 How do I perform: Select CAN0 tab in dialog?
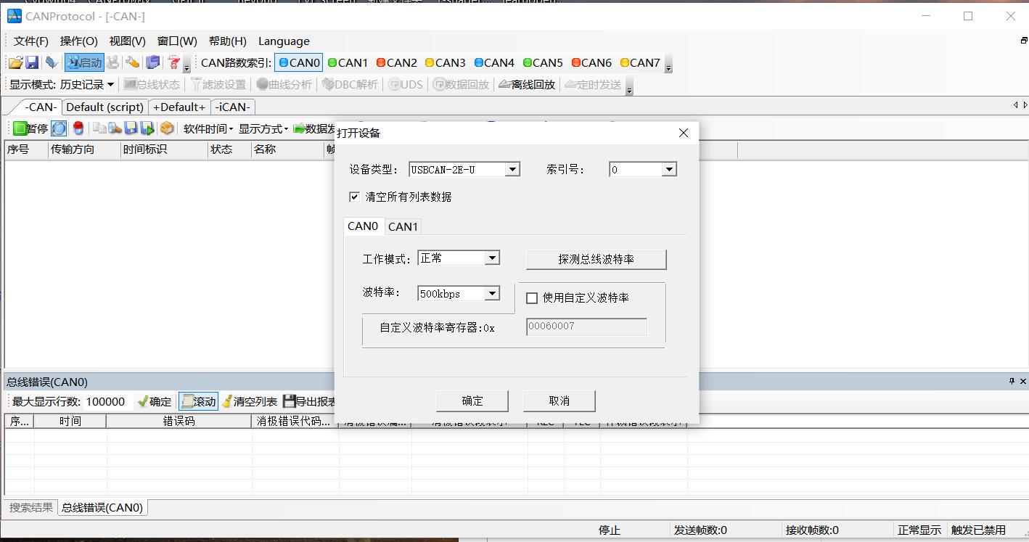363,226
